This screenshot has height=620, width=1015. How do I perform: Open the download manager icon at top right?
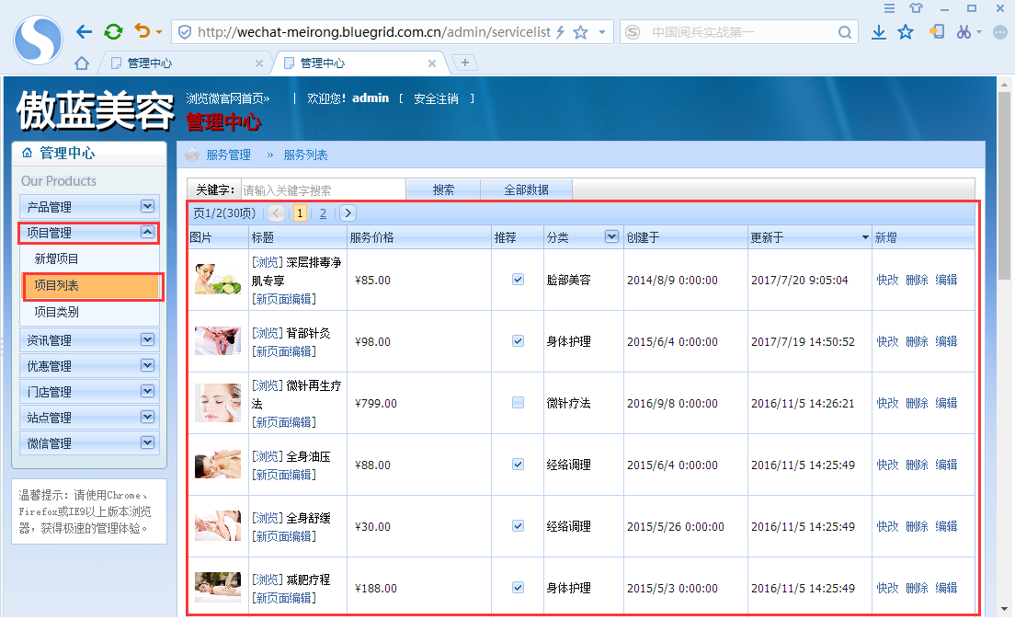click(879, 30)
